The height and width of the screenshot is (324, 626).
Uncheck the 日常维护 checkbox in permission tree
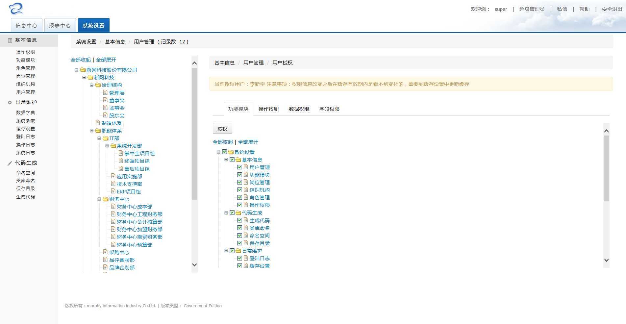[x=232, y=251]
